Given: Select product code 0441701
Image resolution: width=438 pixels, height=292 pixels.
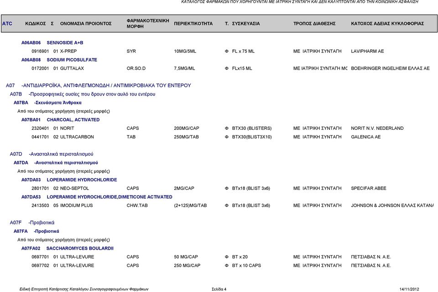Looking at the screenshot, I should click(40, 137).
